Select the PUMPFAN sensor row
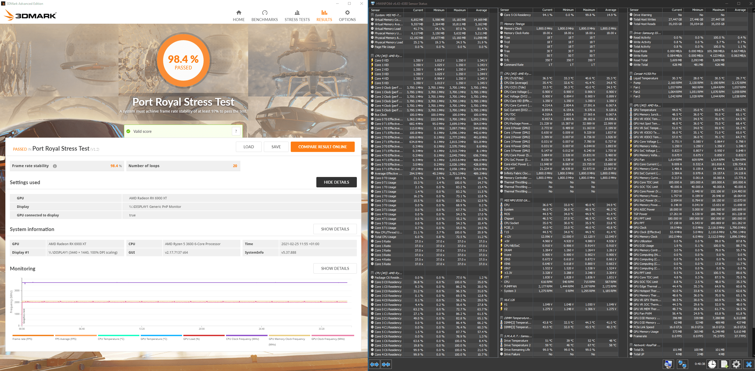 tap(558, 286)
